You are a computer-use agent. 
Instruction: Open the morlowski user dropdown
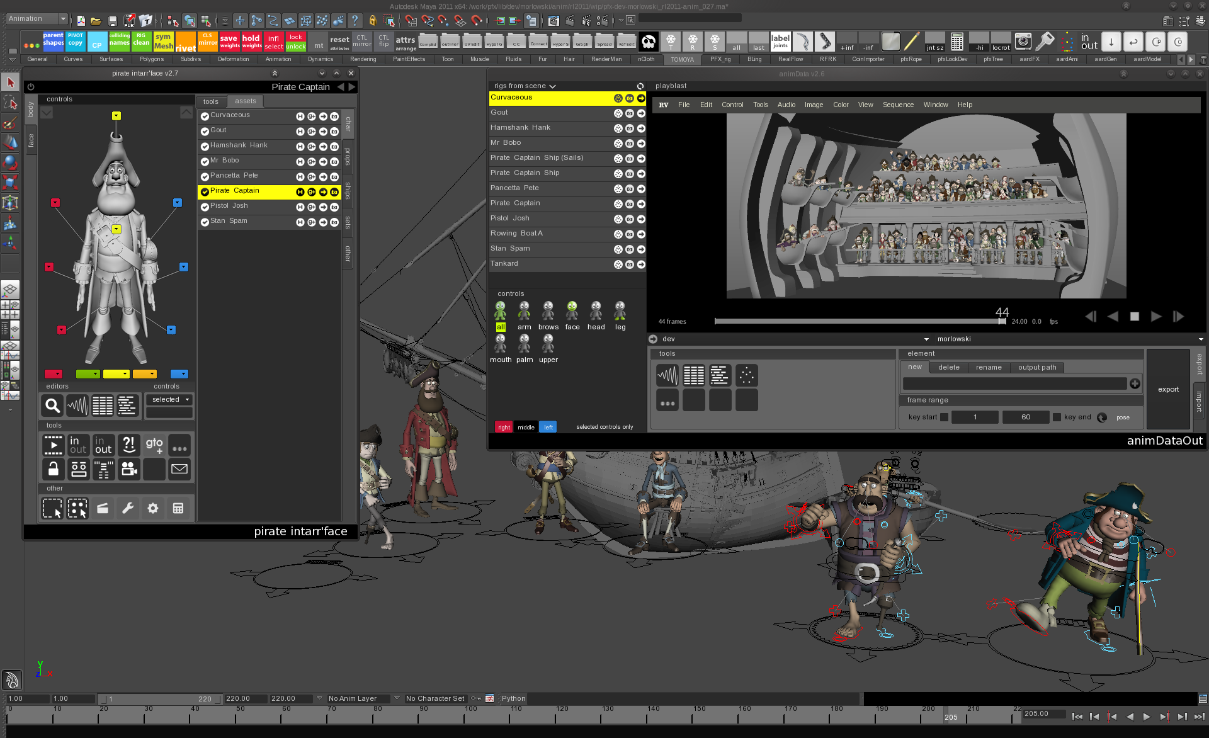click(x=1069, y=339)
